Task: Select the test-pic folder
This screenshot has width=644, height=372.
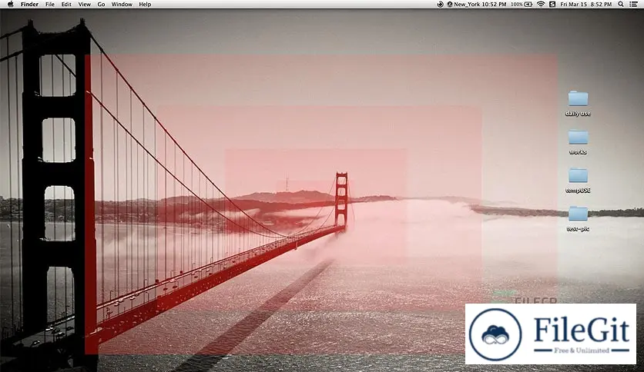Action: click(x=578, y=219)
